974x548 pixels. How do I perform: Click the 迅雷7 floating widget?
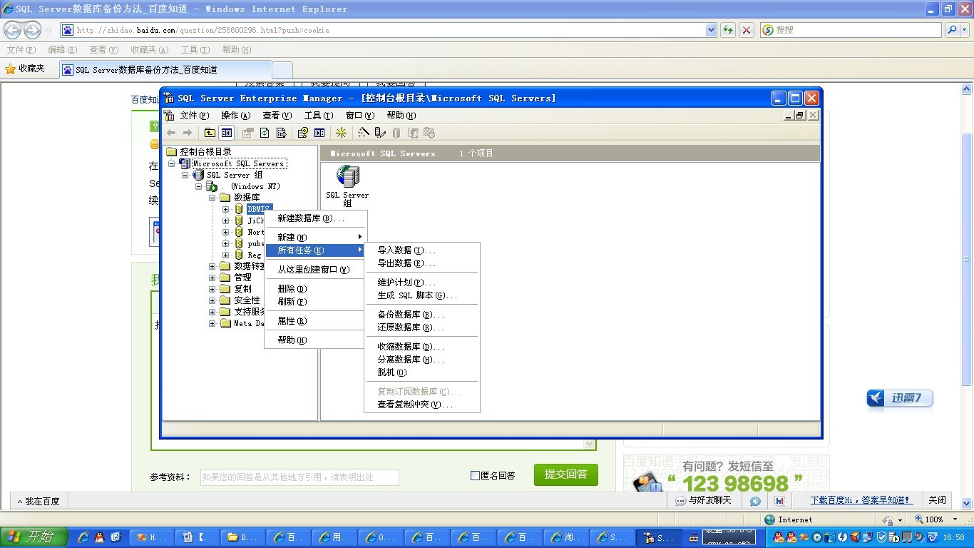900,399
